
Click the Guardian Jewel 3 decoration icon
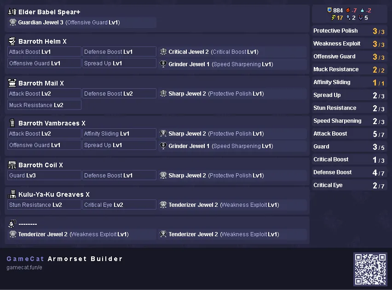pyautogui.click(x=13, y=22)
